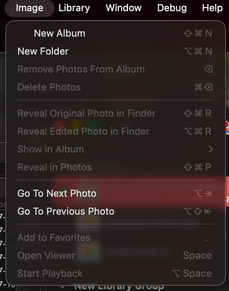Select Go To Previous Photo

pos(116,211)
